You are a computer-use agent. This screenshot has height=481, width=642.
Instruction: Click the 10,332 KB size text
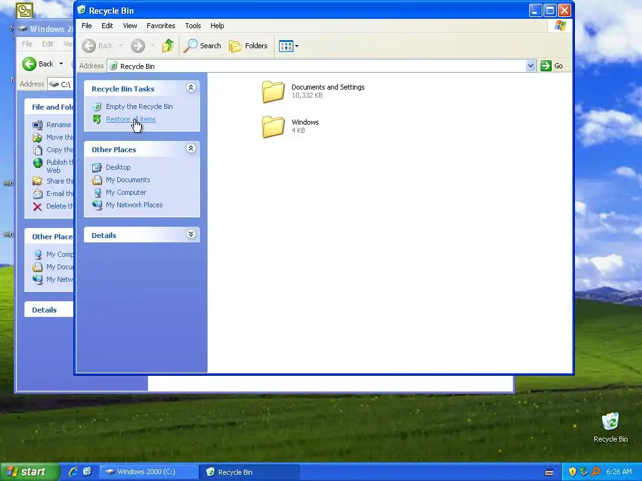(307, 95)
